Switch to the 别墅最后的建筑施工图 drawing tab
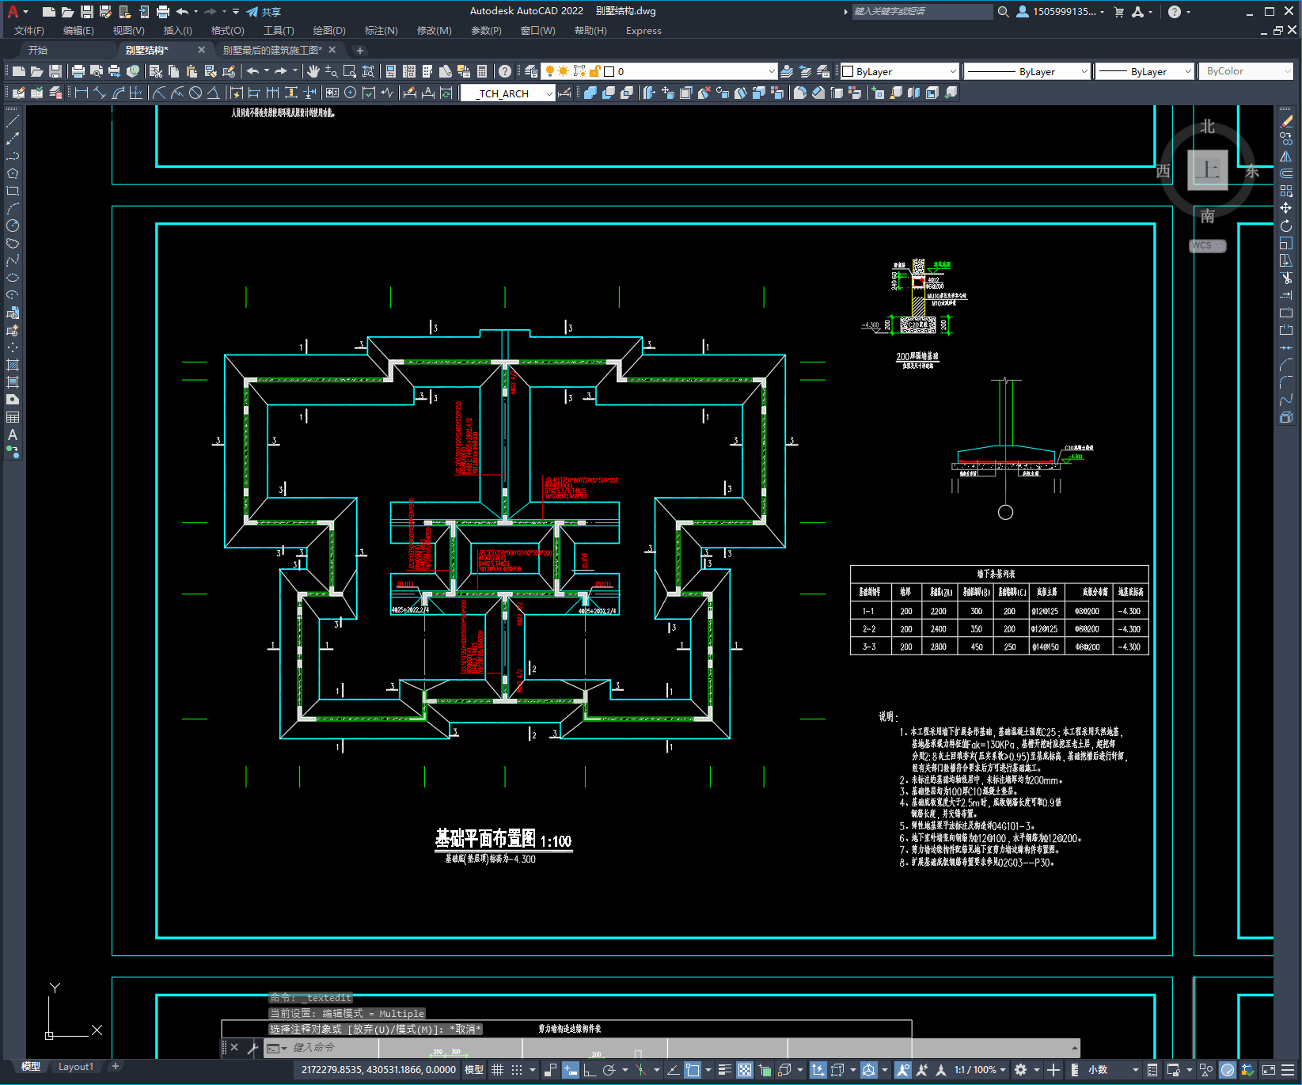This screenshot has width=1302, height=1085. (272, 50)
